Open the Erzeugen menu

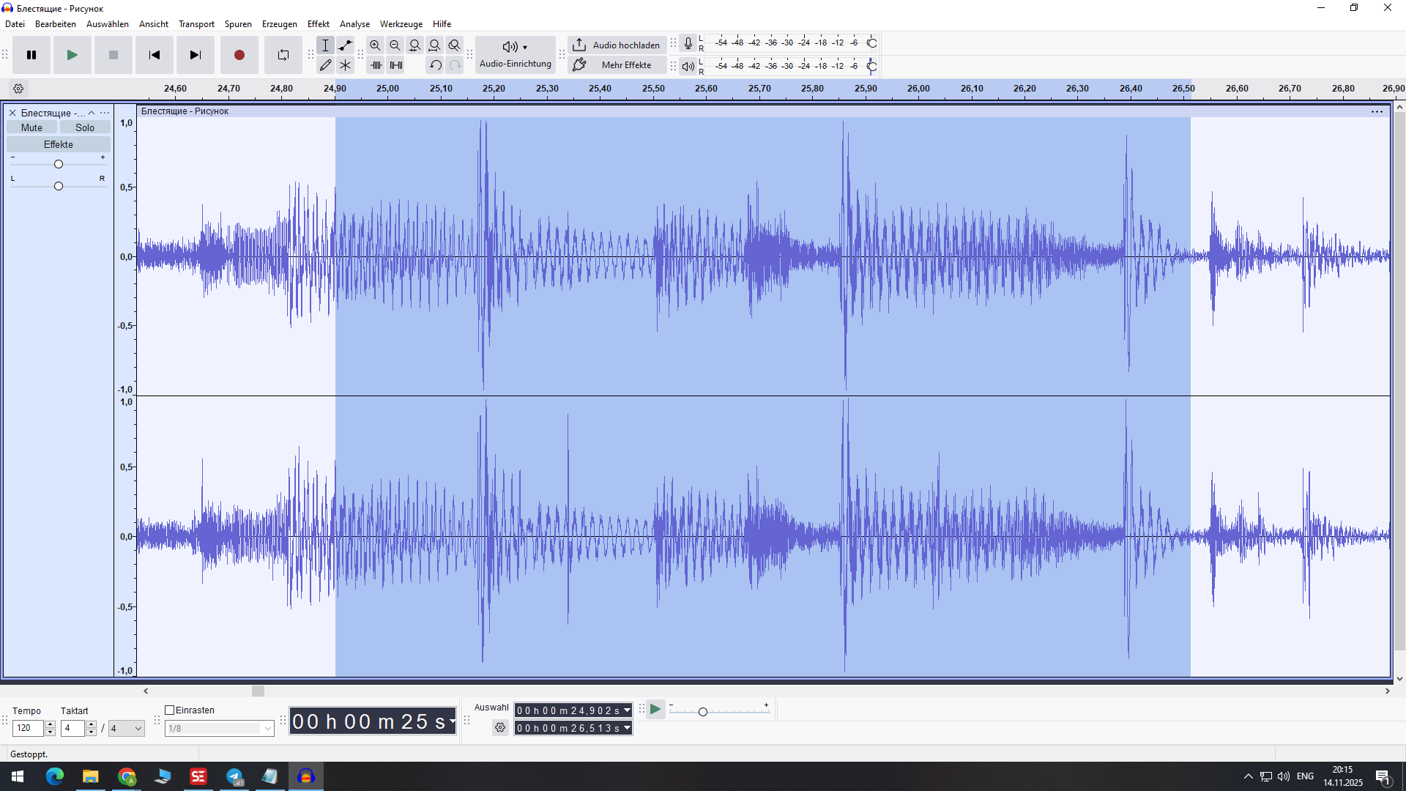click(280, 24)
